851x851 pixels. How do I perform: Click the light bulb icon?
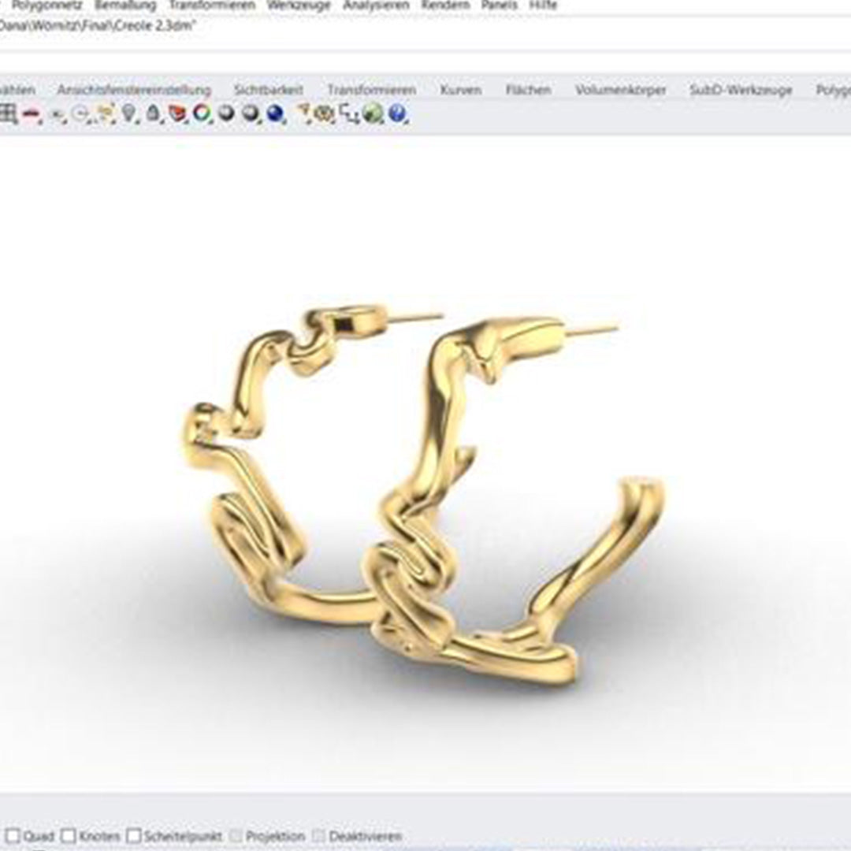click(129, 114)
